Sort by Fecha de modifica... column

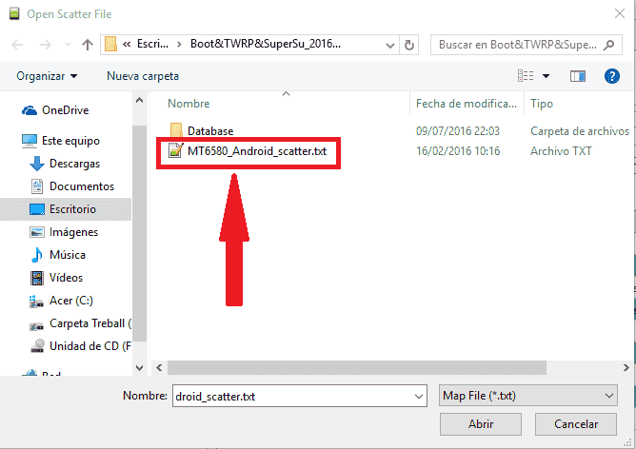[467, 104]
